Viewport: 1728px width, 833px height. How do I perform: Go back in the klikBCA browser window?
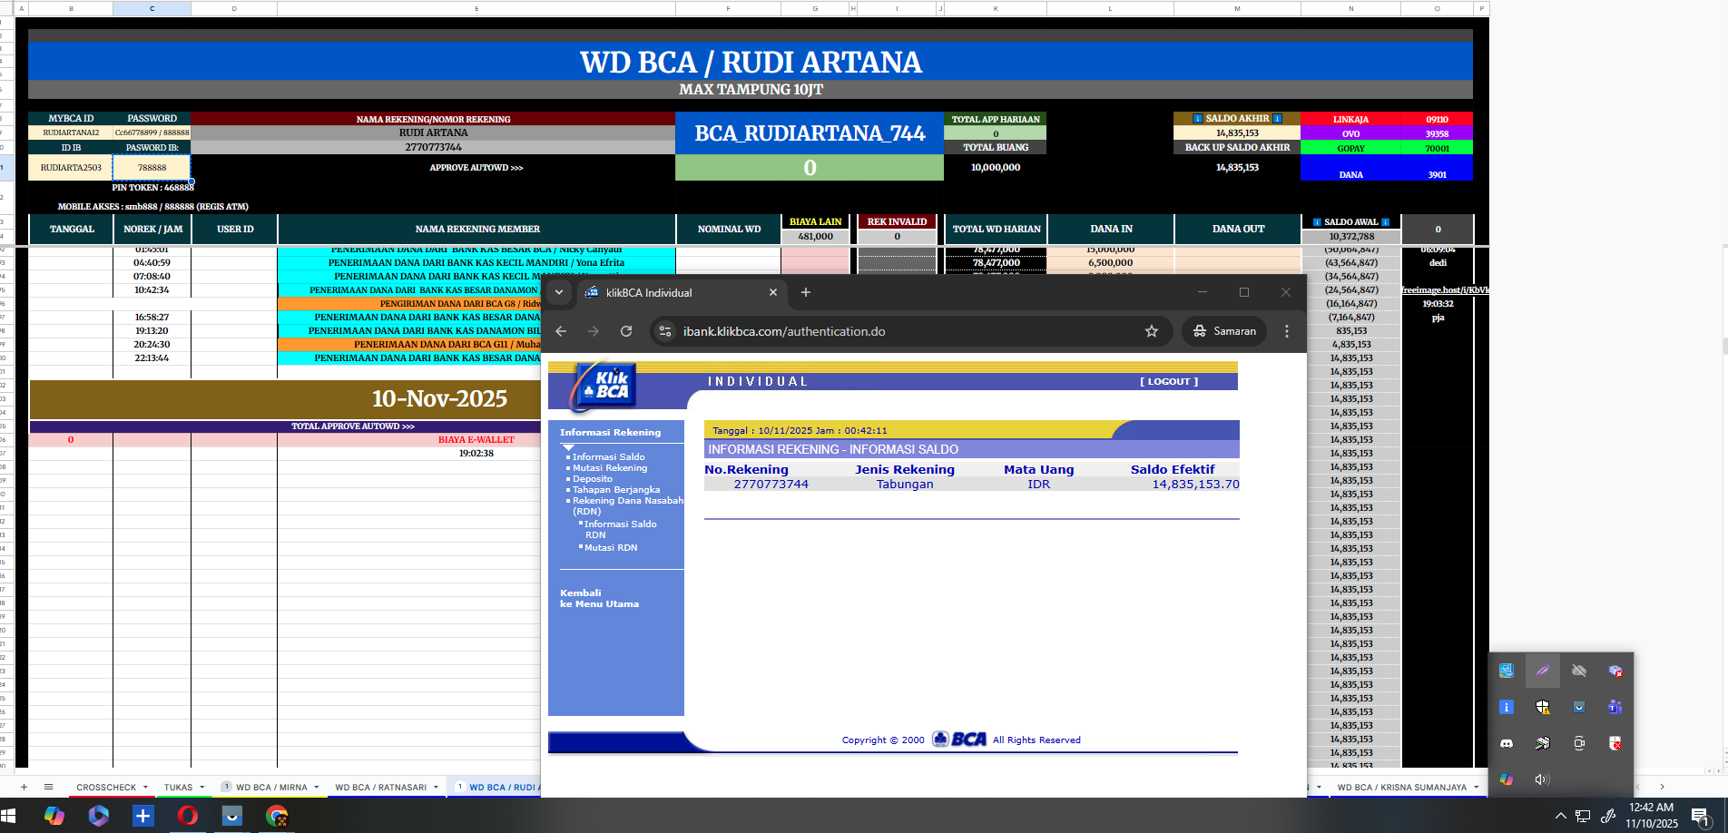561,331
